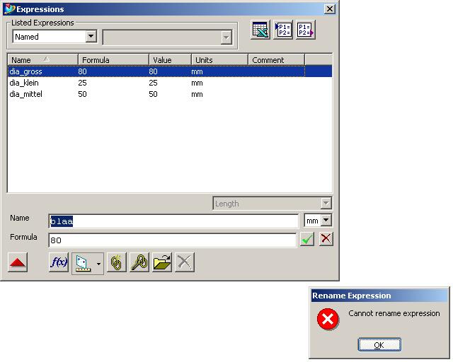Click OK in the Rename Expression dialog
Image resolution: width=453 pixels, height=362 pixels.
tap(379, 345)
